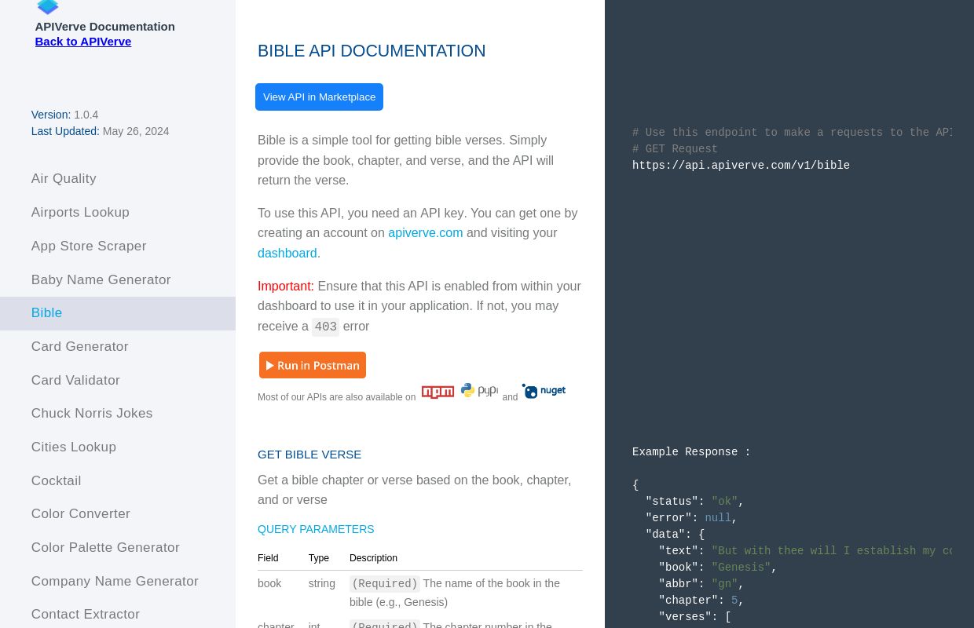Go to Company Name Generator docs

118,582
